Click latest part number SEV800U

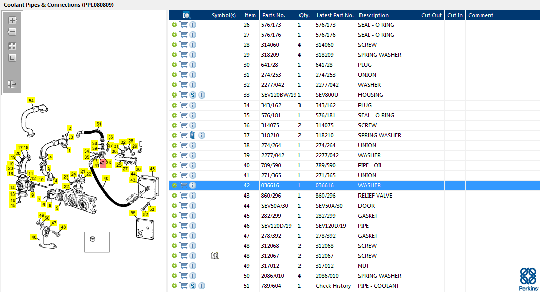tap(327, 95)
